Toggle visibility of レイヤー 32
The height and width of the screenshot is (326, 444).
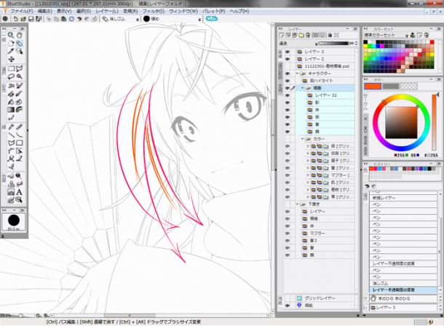[288, 95]
